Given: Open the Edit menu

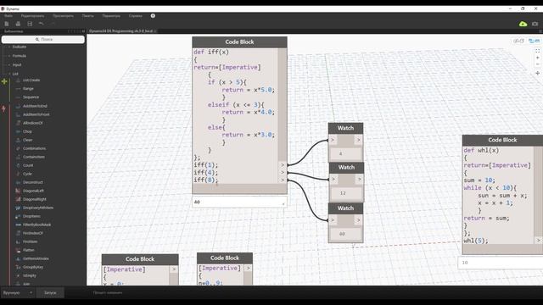Looking at the screenshot, I should [x=32, y=16].
